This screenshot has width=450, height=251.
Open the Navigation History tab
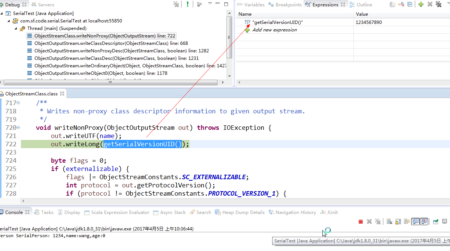point(292,212)
